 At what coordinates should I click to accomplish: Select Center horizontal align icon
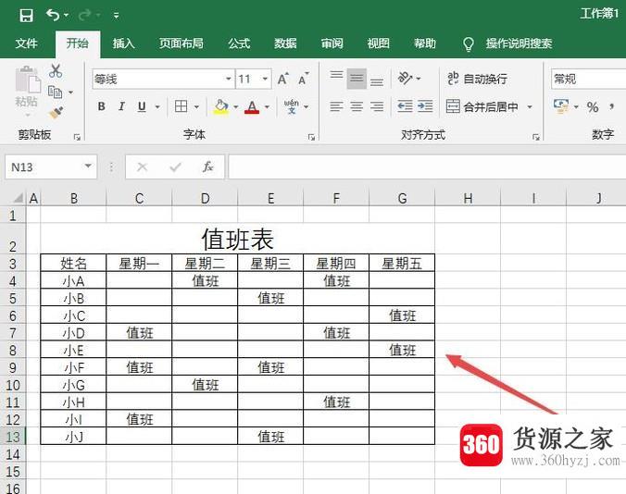point(357,106)
